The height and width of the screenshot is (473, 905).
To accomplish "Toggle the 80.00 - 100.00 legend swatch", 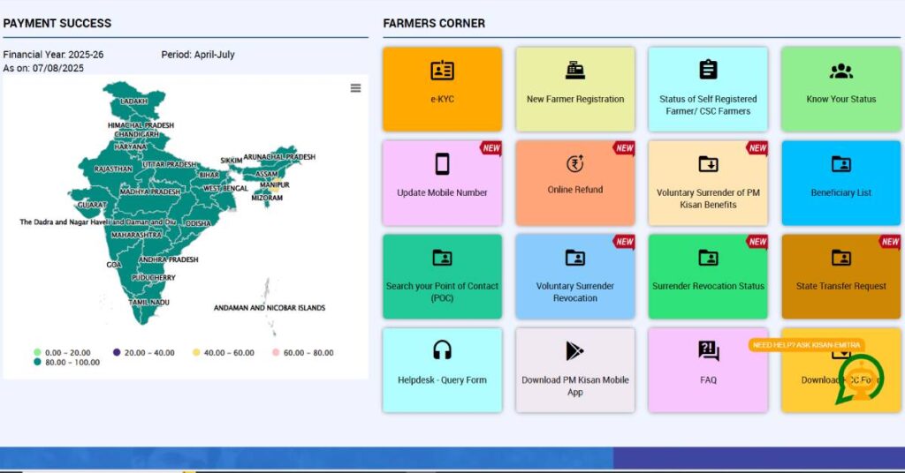I will point(37,363).
